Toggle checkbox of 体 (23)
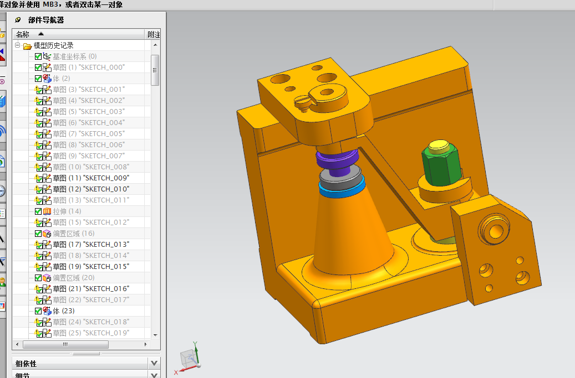The image size is (575, 378). 38,311
